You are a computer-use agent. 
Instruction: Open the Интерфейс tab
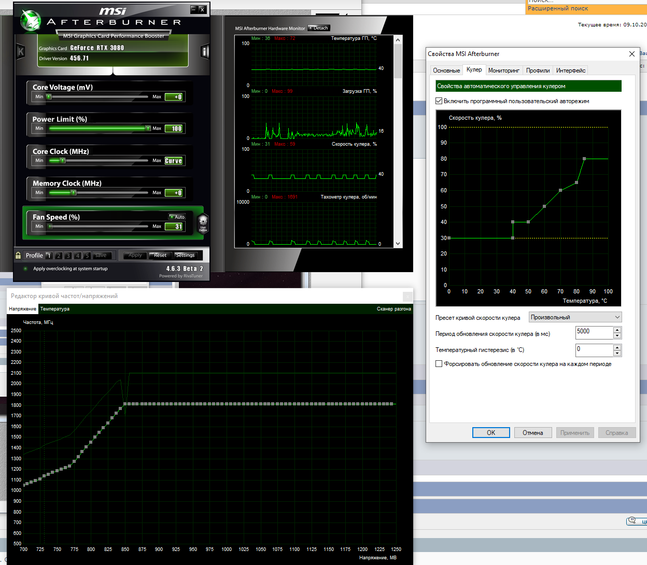[x=571, y=70]
